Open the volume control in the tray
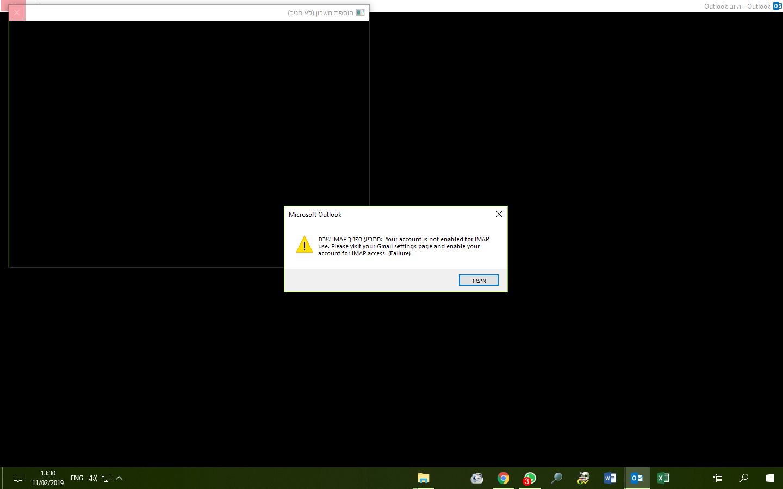 pyautogui.click(x=93, y=478)
